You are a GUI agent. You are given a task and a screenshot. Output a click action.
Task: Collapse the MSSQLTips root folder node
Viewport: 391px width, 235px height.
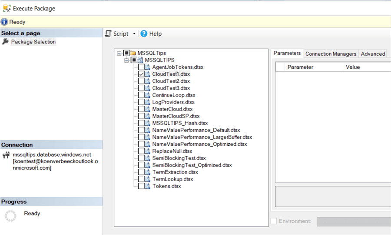(x=119, y=53)
